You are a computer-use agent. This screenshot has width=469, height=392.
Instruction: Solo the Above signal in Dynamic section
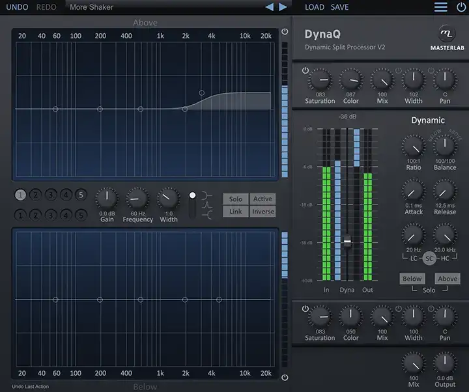coord(448,279)
